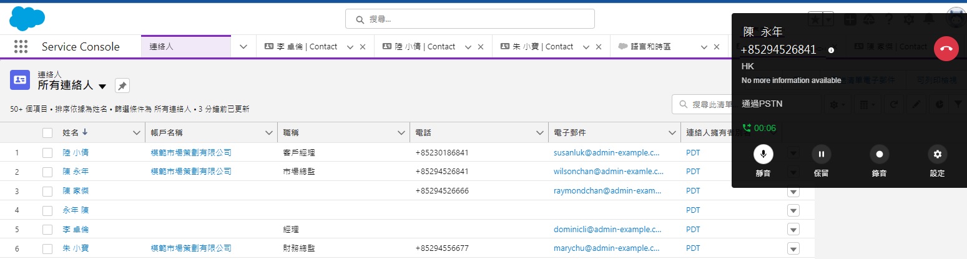This screenshot has height=259, width=967.
Task: Open row actions dropdown for 永年 陳
Action: point(793,210)
